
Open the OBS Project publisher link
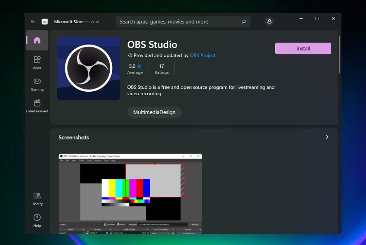click(x=203, y=56)
